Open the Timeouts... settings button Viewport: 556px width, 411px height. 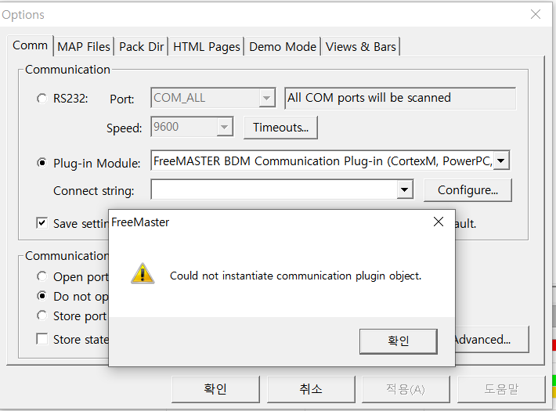280,128
